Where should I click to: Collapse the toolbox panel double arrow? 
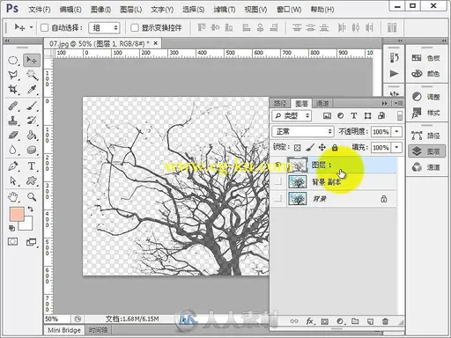pos(7,40)
